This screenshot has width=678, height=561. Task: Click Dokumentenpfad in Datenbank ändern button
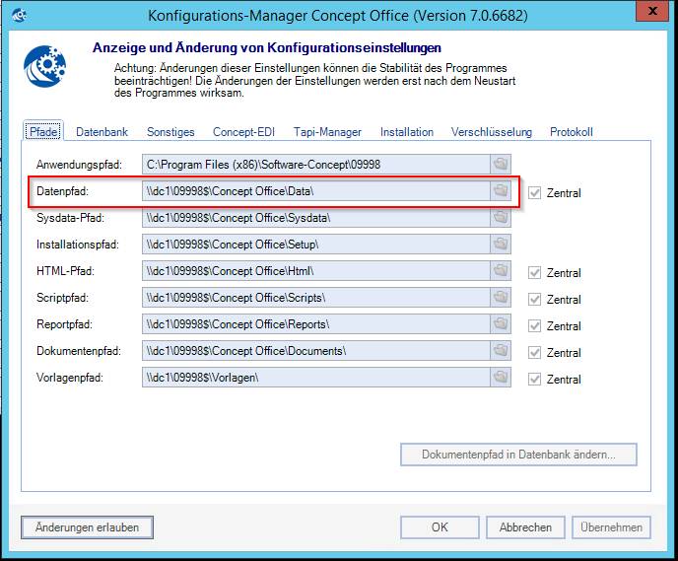(518, 455)
